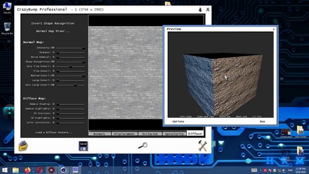This screenshot has height=174, width=309.
Task: Click the brick texture image in CrazyBump
Action: tap(126, 72)
